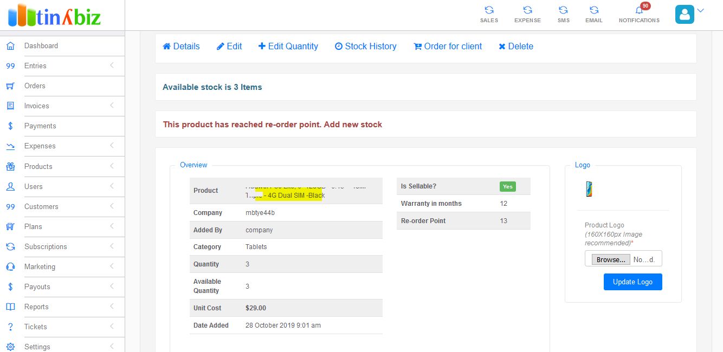Image resolution: width=723 pixels, height=352 pixels.
Task: Click the Re-order Point value 13
Action: tap(503, 221)
